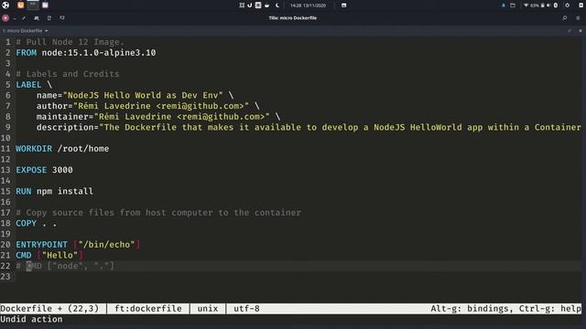
Task: Click 'npm install' command text
Action: click(65, 191)
